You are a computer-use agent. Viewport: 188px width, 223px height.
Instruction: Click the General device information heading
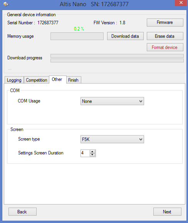(31, 15)
